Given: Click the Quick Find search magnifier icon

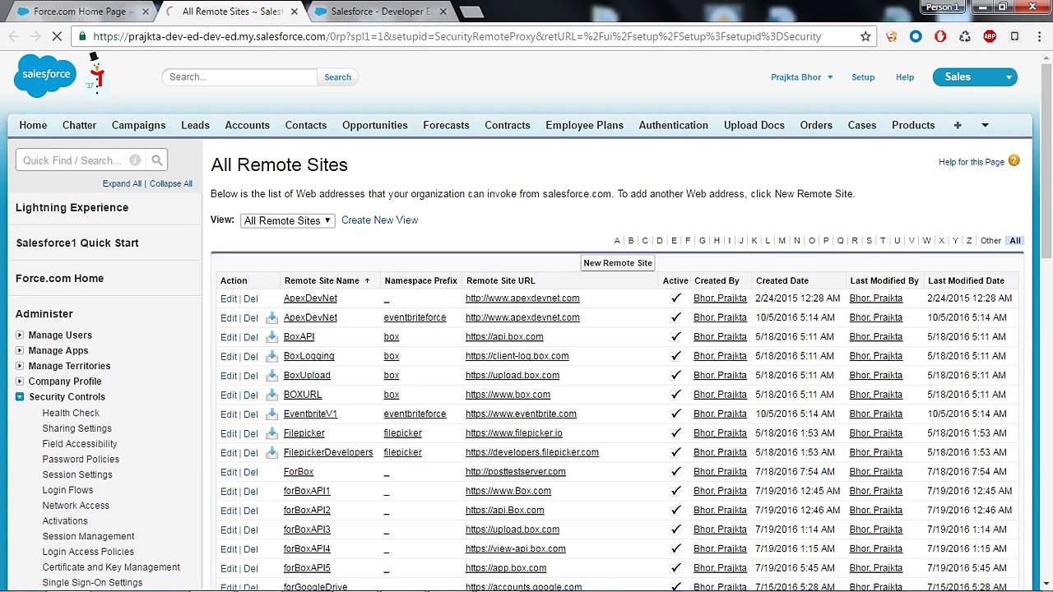Looking at the screenshot, I should point(157,160).
